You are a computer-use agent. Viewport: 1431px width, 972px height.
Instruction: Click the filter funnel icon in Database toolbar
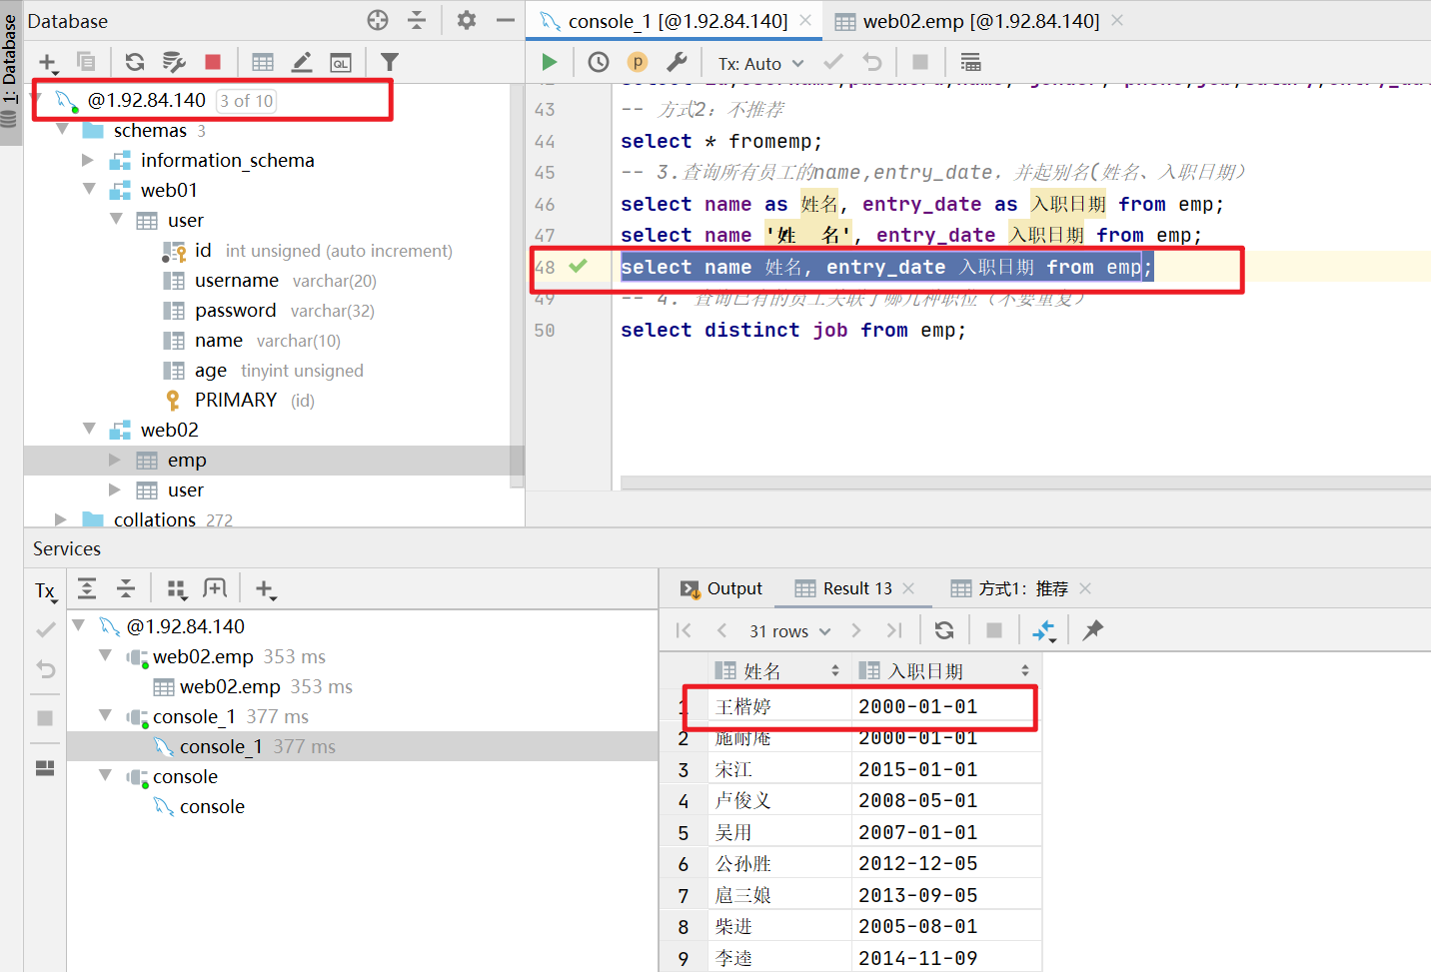(390, 62)
